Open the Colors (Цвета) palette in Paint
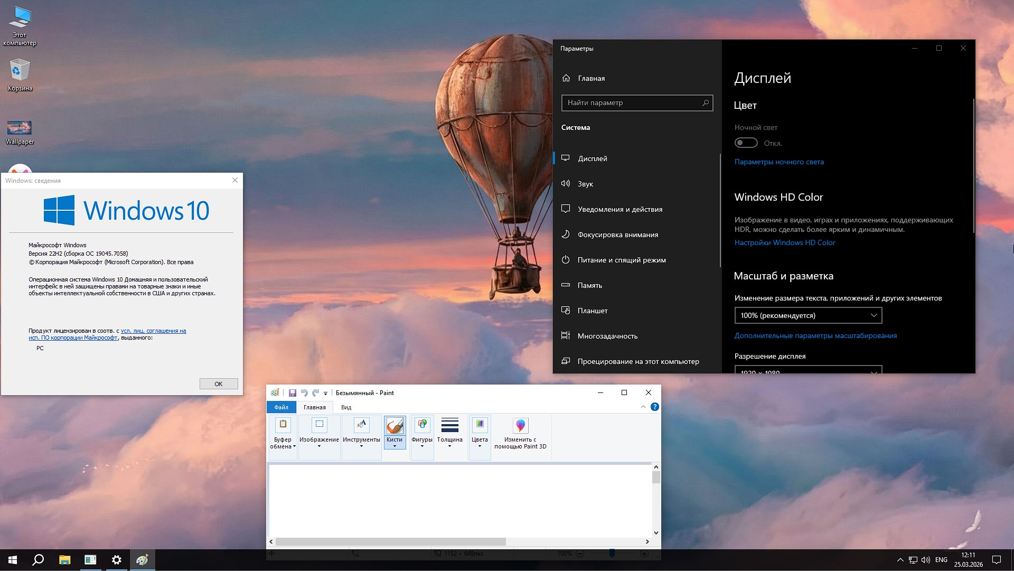The image size is (1014, 571). click(x=479, y=428)
